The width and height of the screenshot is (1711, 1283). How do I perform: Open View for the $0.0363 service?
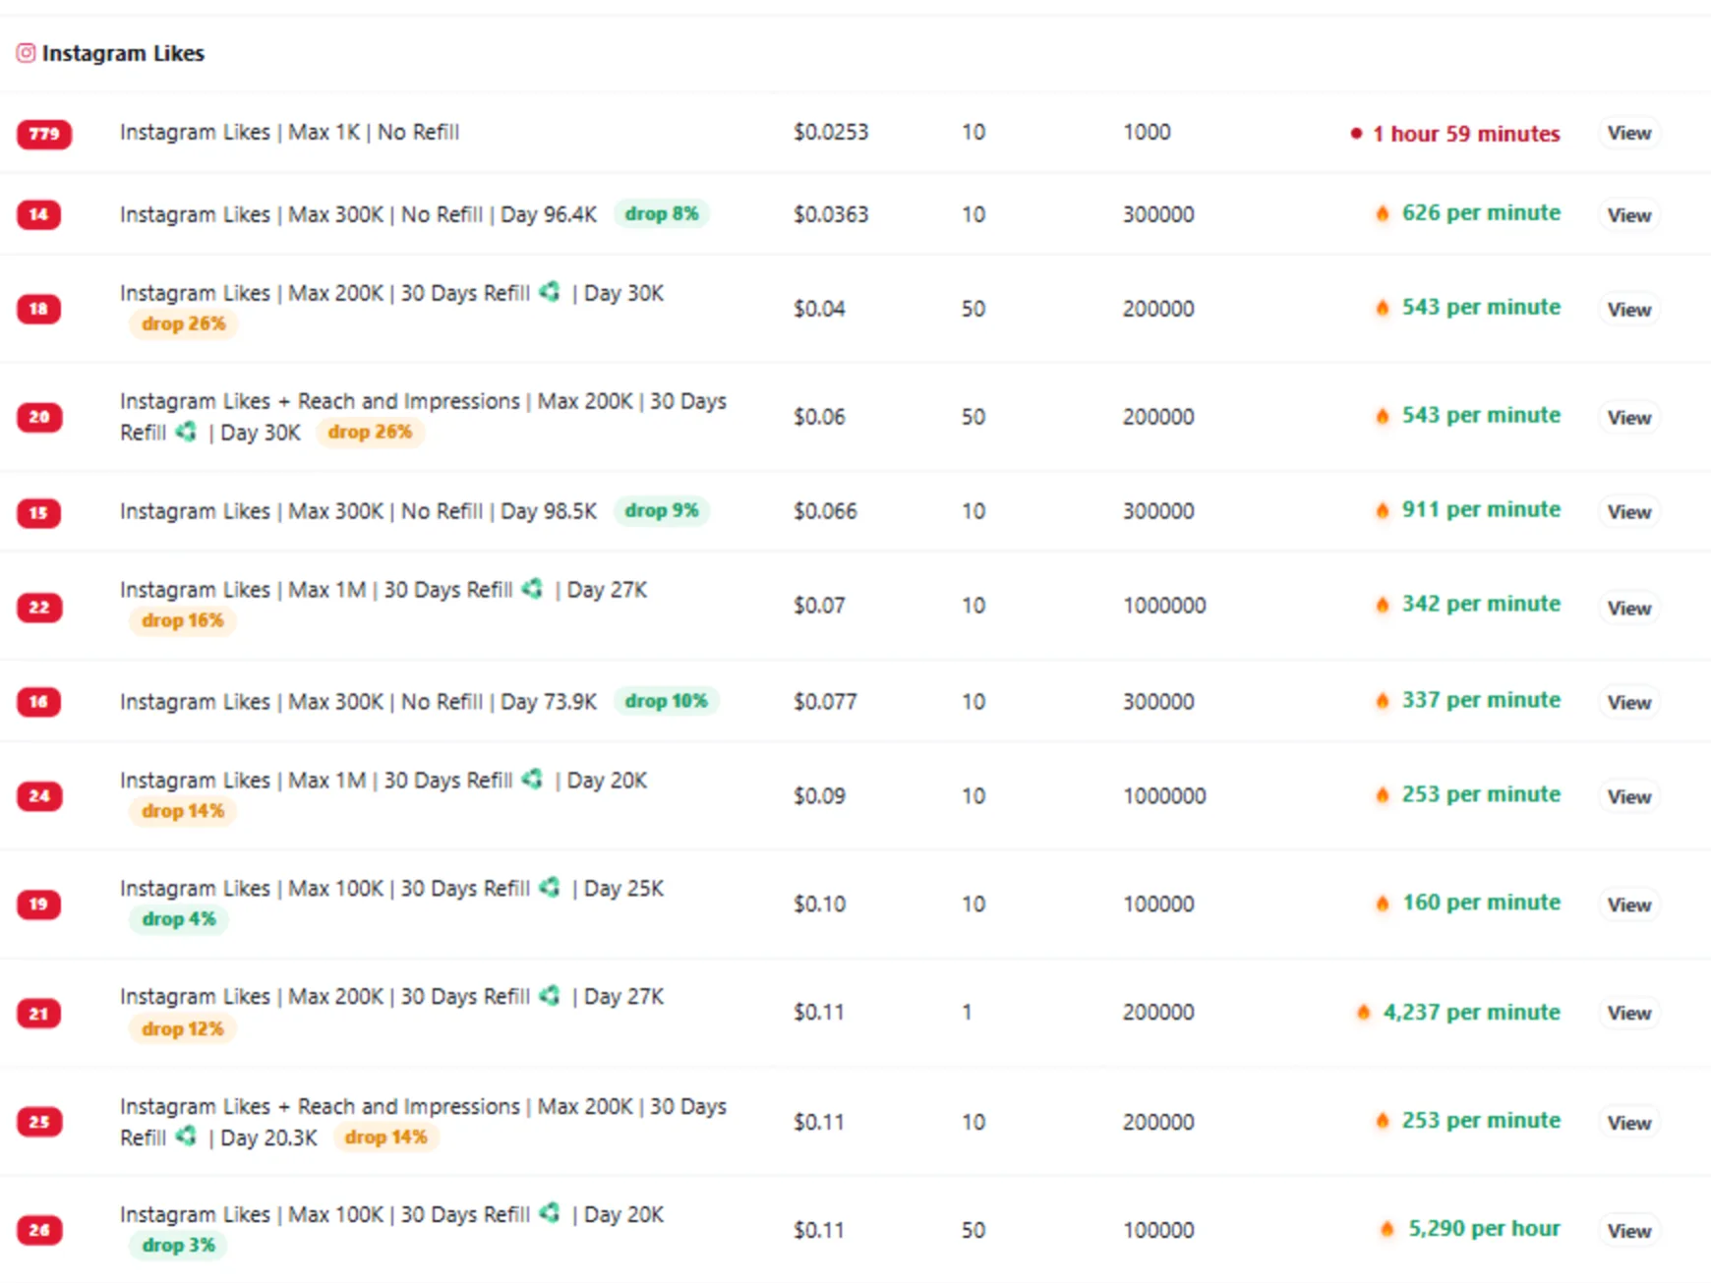tap(1629, 215)
